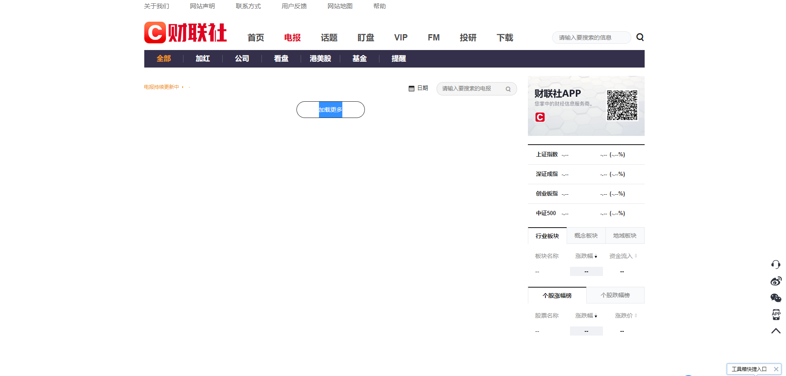The height and width of the screenshot is (376, 786).
Task: Open 下载 in main navigation
Action: [x=505, y=38]
